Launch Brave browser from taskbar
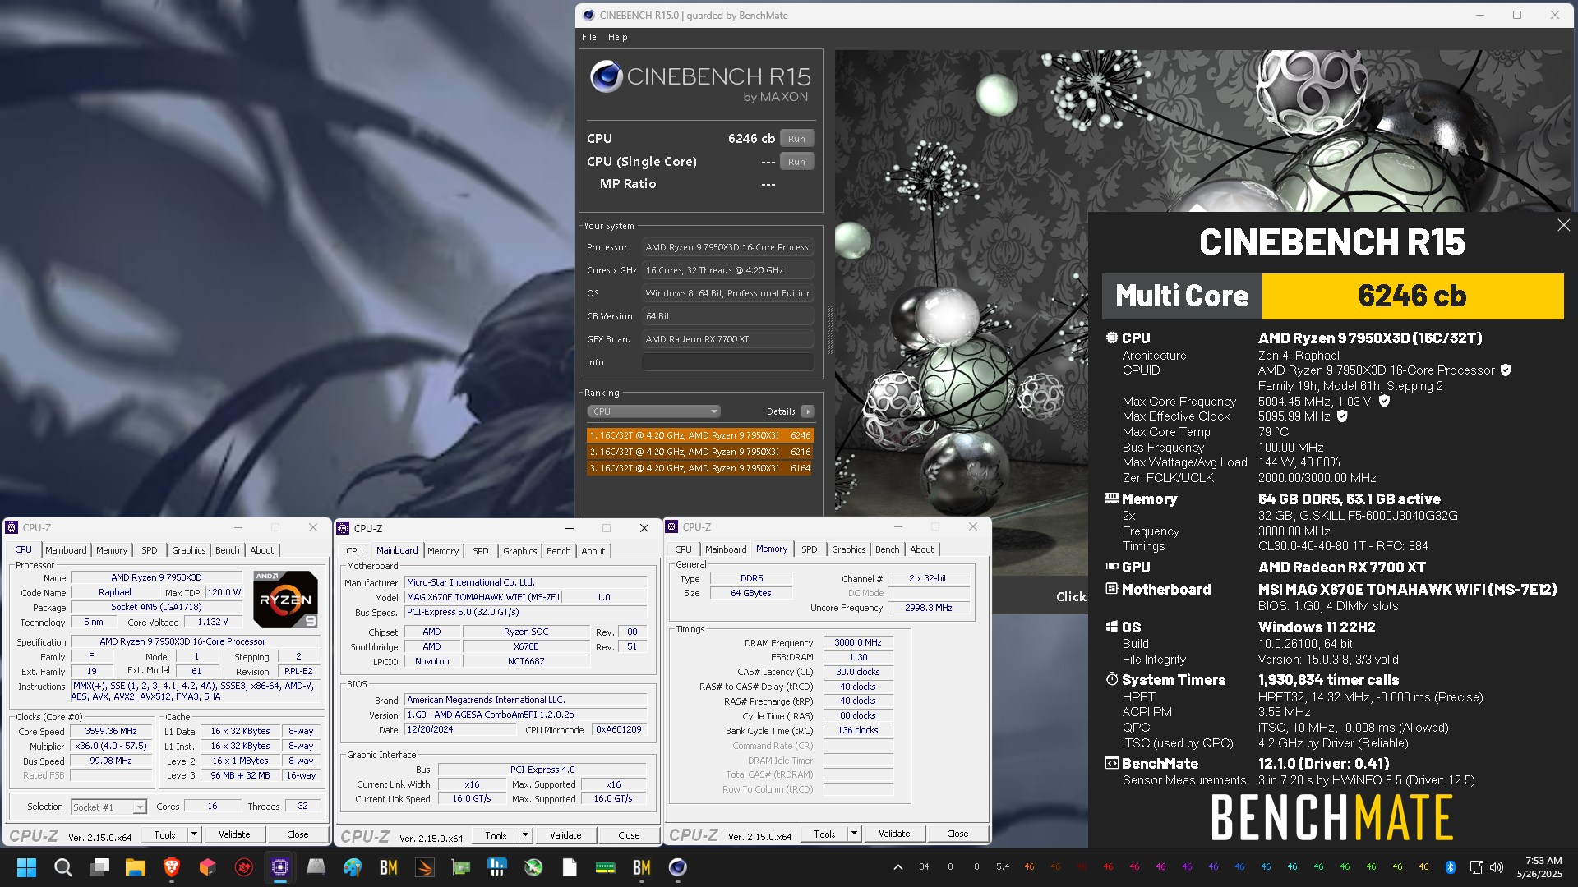 (x=172, y=867)
